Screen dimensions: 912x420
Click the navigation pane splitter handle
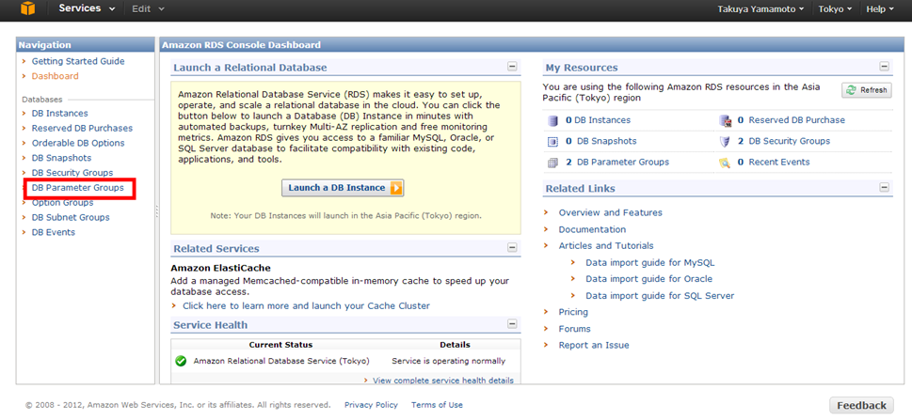[x=157, y=211]
